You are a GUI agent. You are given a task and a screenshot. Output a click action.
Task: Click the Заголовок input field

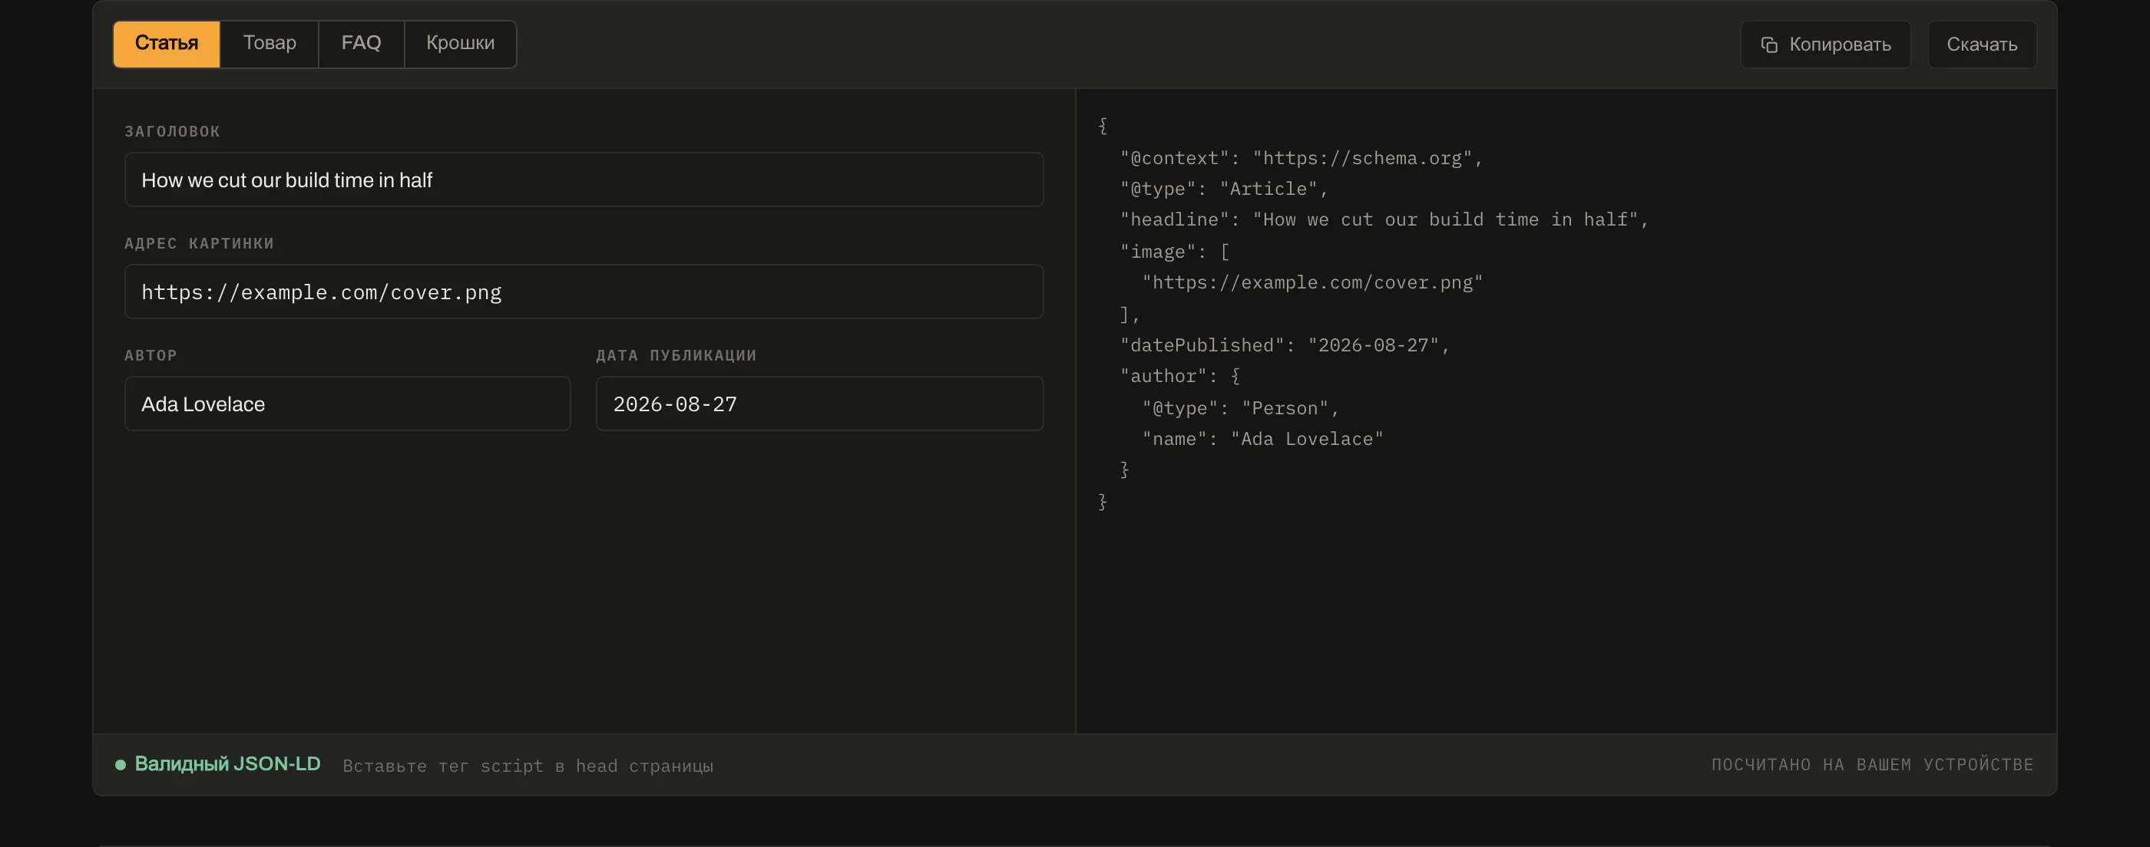[584, 180]
